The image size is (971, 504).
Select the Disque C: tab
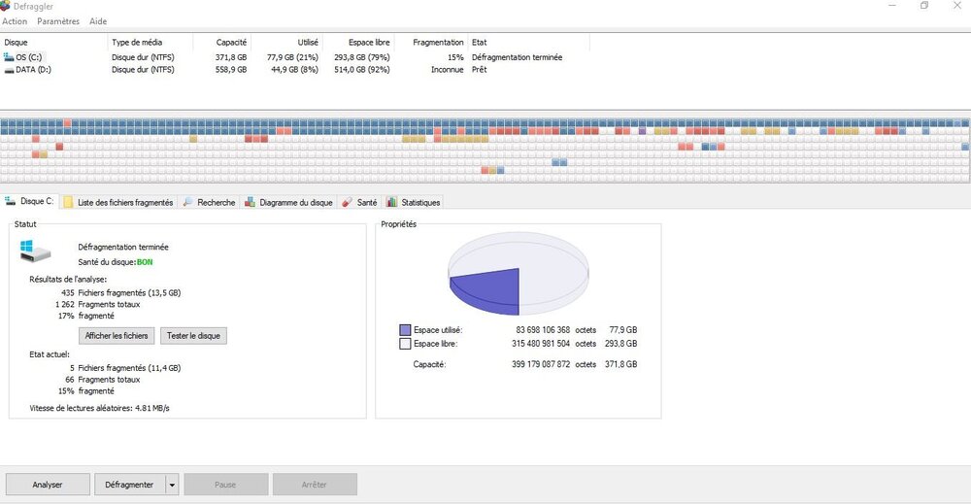(29, 201)
